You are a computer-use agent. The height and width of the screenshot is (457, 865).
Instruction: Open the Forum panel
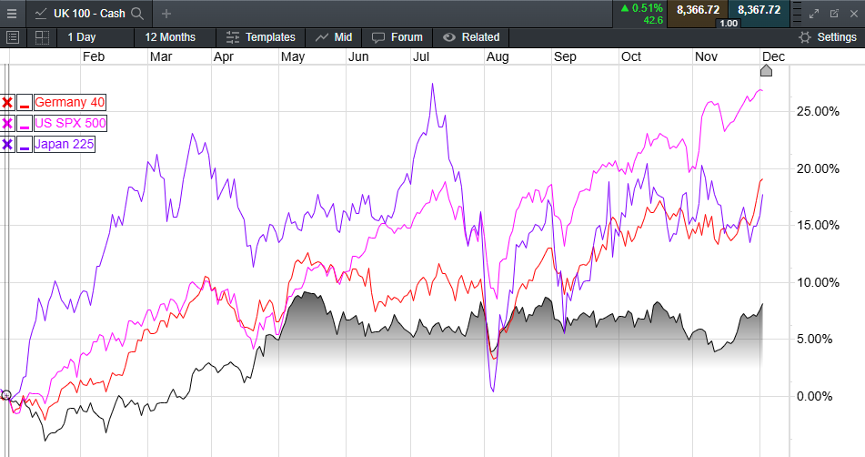tap(397, 37)
